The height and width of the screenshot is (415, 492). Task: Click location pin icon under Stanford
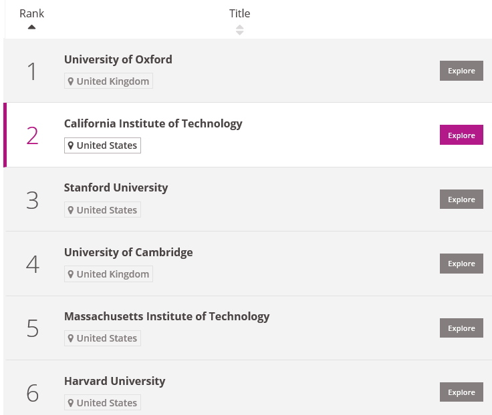click(71, 210)
